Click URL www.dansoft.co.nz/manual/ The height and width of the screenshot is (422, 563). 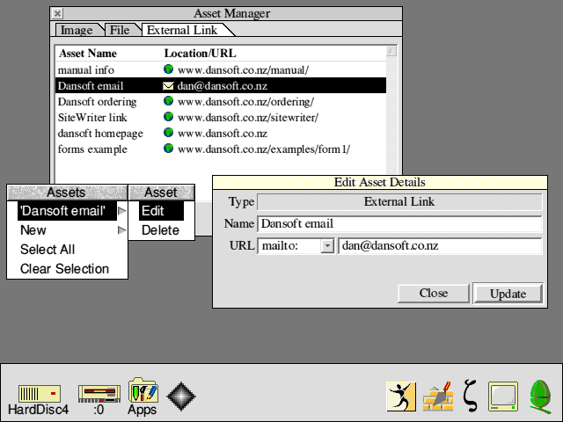coord(243,70)
